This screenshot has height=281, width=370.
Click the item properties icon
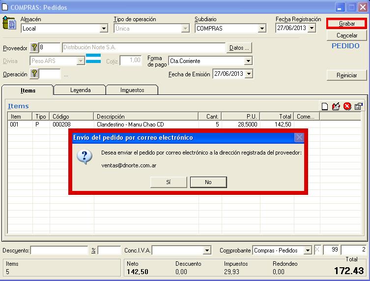point(359,106)
